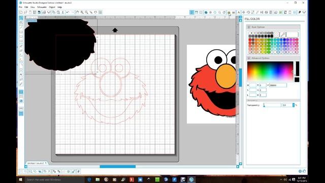Click the Transparency percentage stepper arrows
325x183 pixels.
(x=294, y=105)
